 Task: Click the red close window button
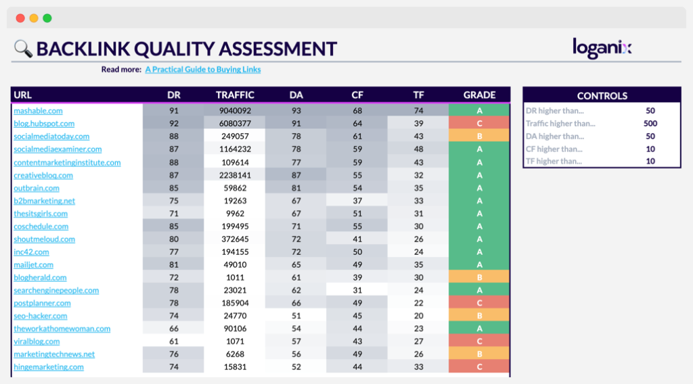click(20, 18)
